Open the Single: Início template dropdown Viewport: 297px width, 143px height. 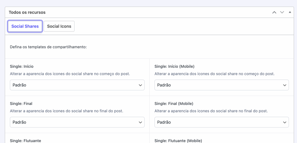[77, 85]
